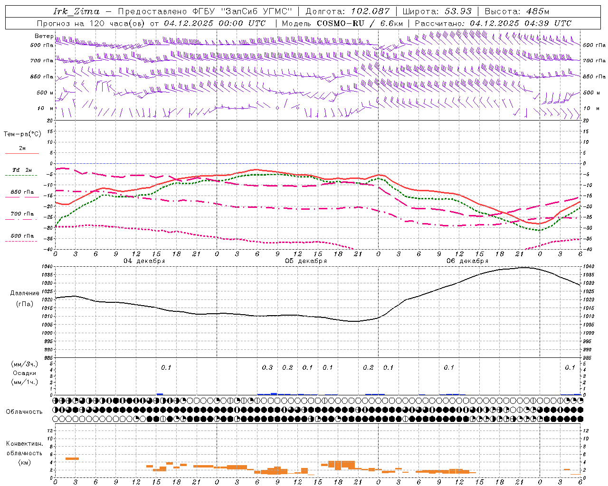Click the Облачность cloudiness label

(24, 412)
